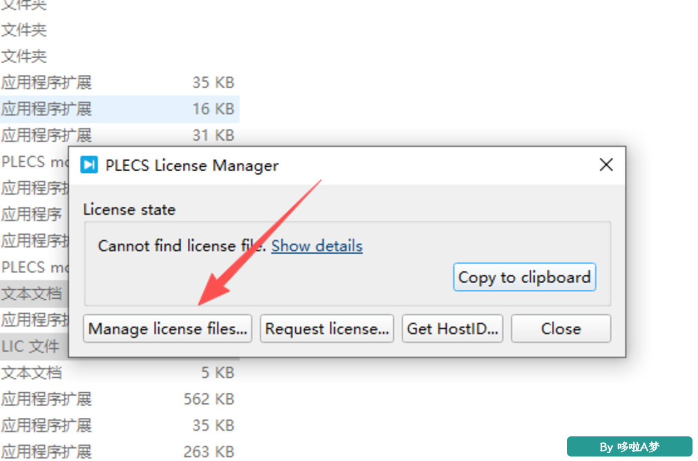Click the Get HostID... button
Image resolution: width=698 pixels, height=461 pixels.
[452, 329]
